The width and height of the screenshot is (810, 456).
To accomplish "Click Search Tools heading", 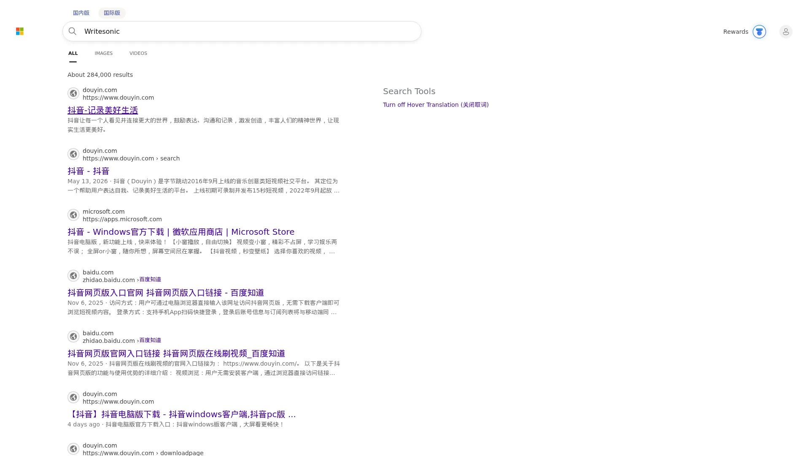I will coord(409,91).
